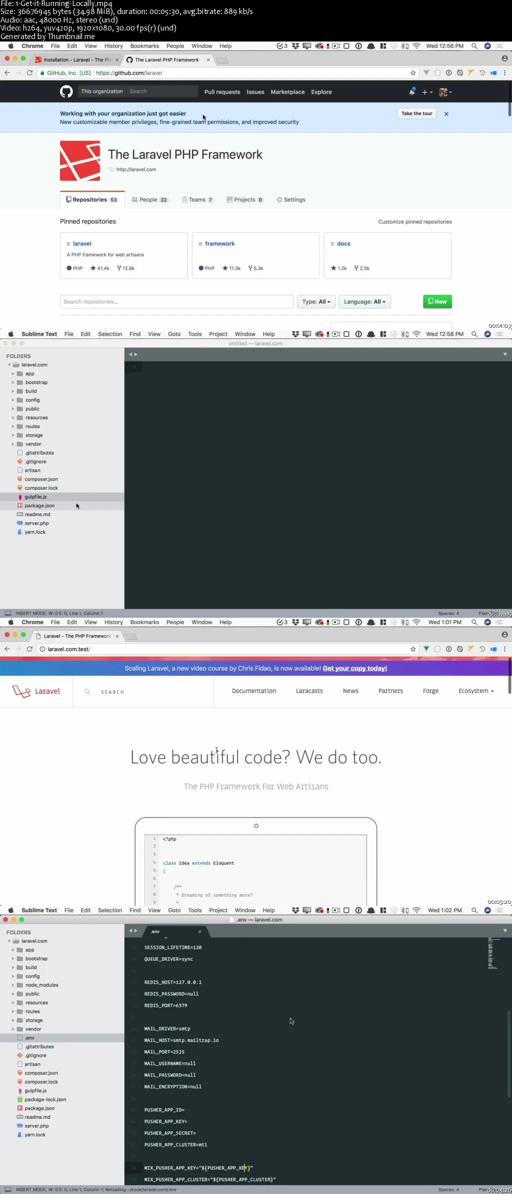Viewport: 512px width, 1194px height.
Task: Open GitHub notifications bell
Action: [412, 92]
